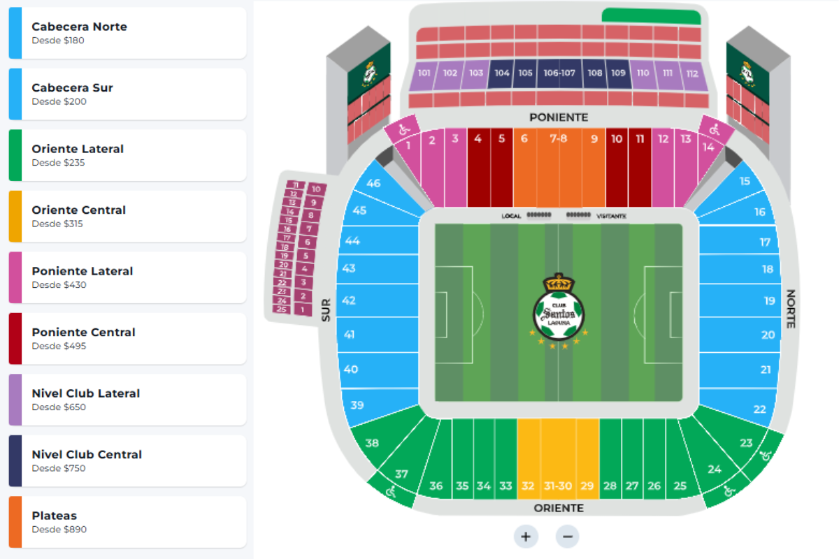Image resolution: width=839 pixels, height=559 pixels.
Task: Click the wheelchair icon near section 23
Action: point(767,456)
